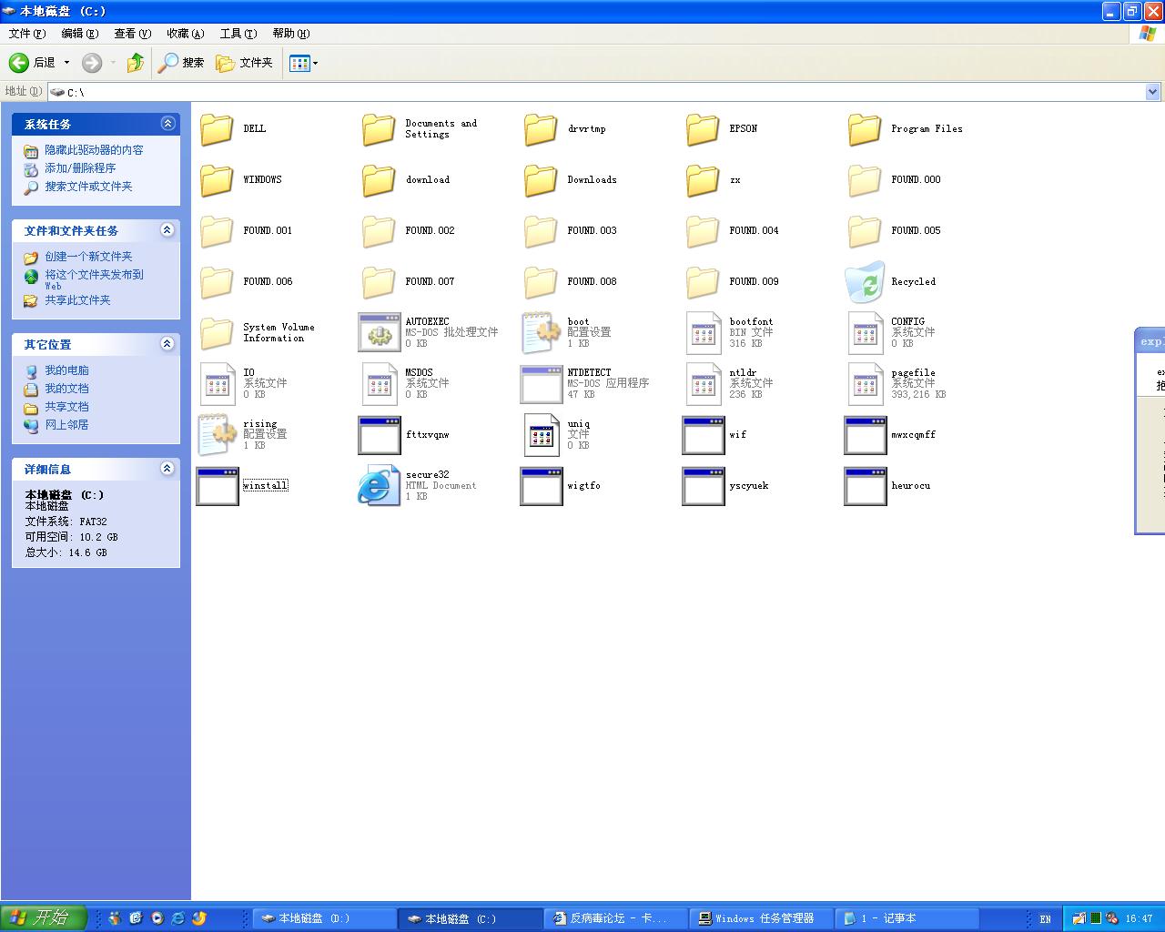The width and height of the screenshot is (1165, 932).
Task: Switch to 1 - 记事本 taskbar button
Action: (x=908, y=918)
